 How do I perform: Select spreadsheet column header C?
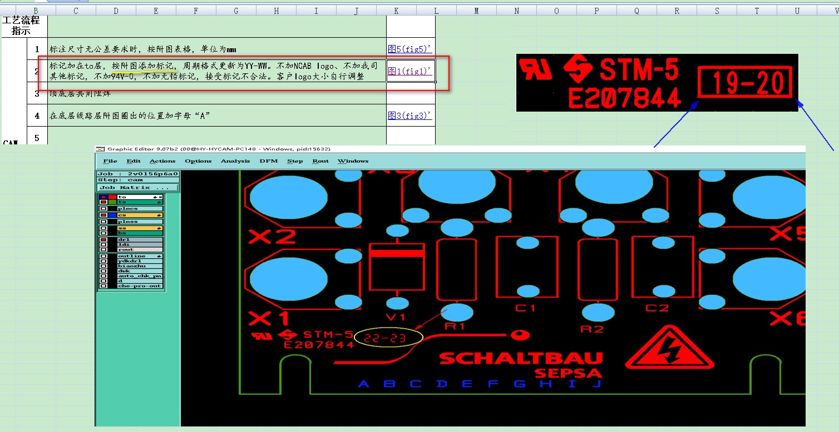point(76,11)
